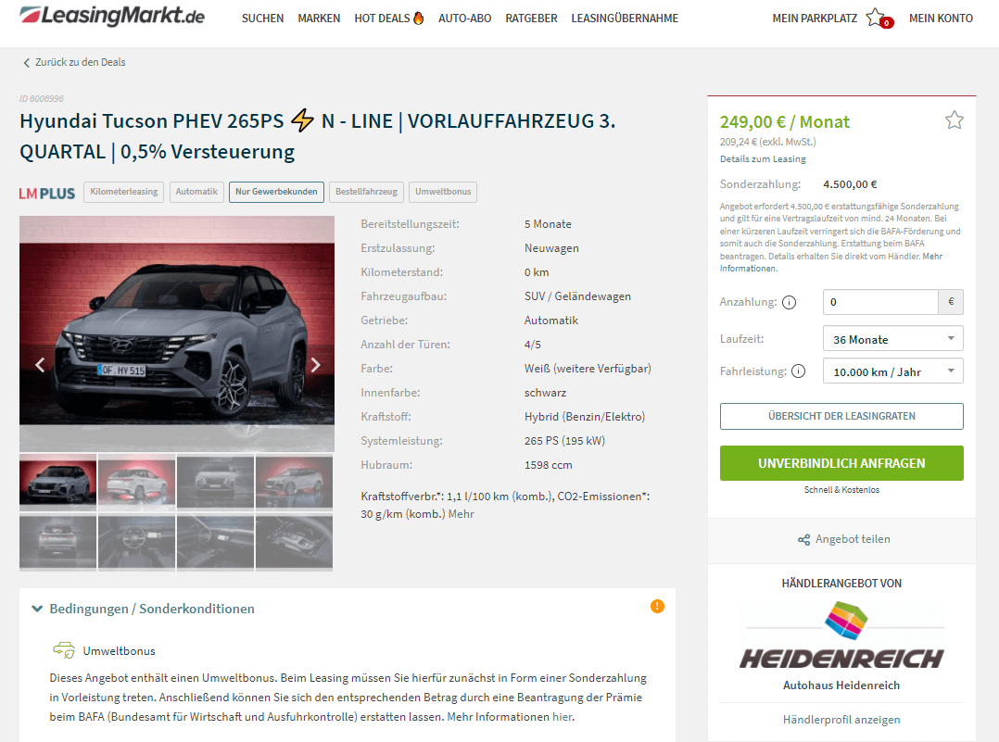Click the Nur Gewerbekunden tag

click(276, 192)
